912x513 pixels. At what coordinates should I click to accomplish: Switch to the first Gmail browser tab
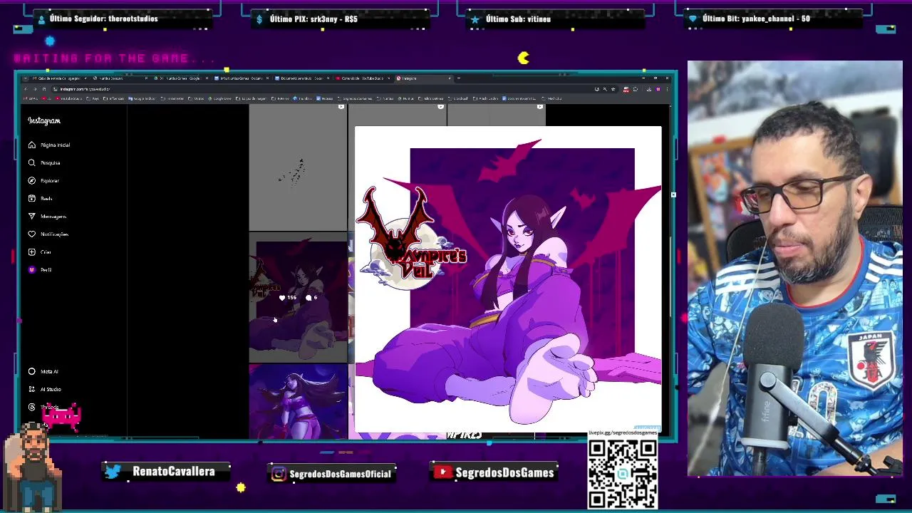(60, 78)
